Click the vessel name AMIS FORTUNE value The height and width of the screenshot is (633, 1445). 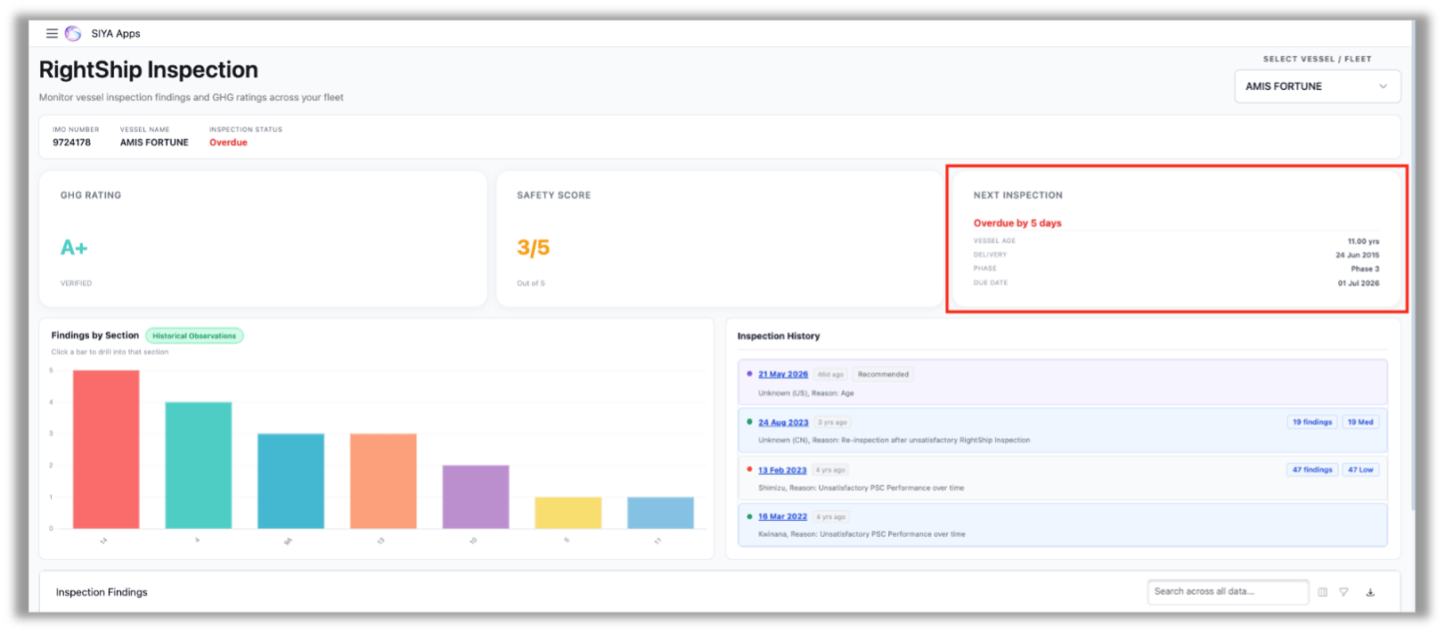click(154, 142)
